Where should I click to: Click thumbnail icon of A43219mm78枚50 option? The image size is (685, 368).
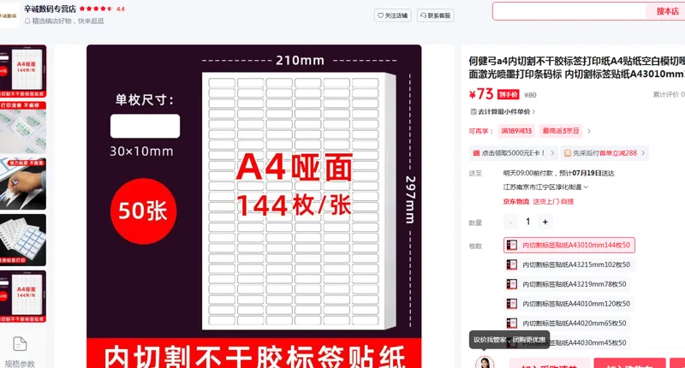(511, 284)
